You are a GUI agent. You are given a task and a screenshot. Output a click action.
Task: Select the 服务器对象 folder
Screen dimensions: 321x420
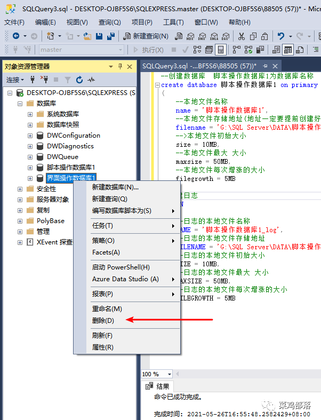click(x=53, y=200)
